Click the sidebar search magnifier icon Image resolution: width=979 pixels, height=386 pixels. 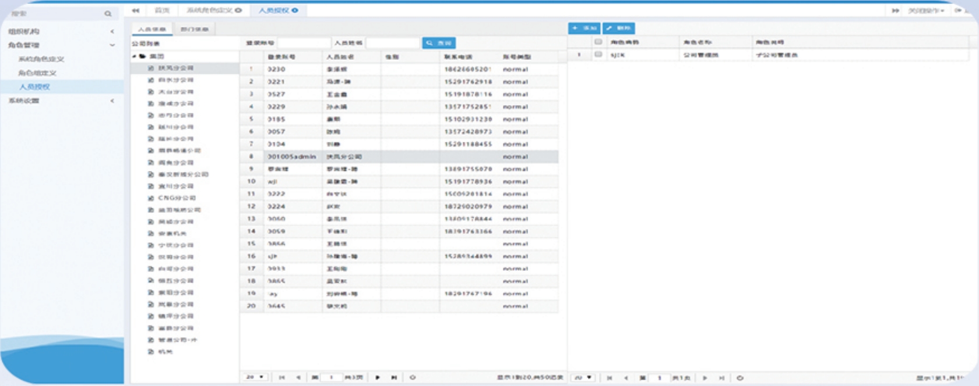pyautogui.click(x=108, y=13)
